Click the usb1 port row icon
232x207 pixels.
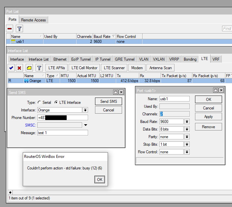[13, 42]
